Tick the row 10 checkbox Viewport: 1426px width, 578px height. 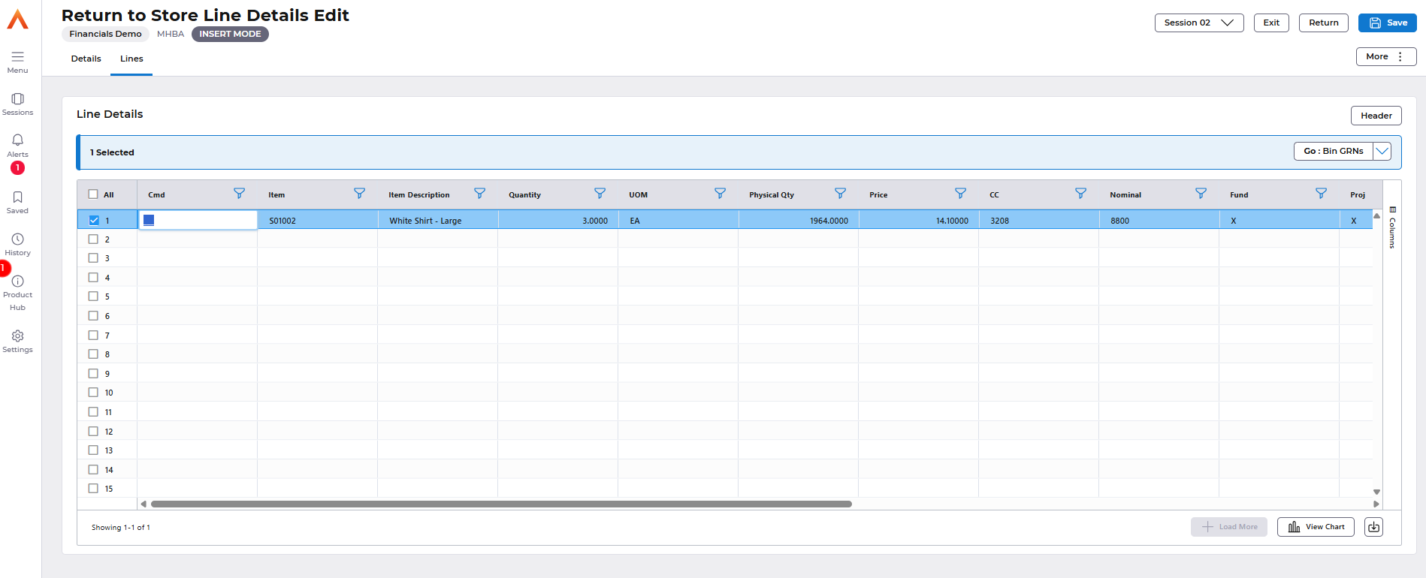(x=93, y=393)
